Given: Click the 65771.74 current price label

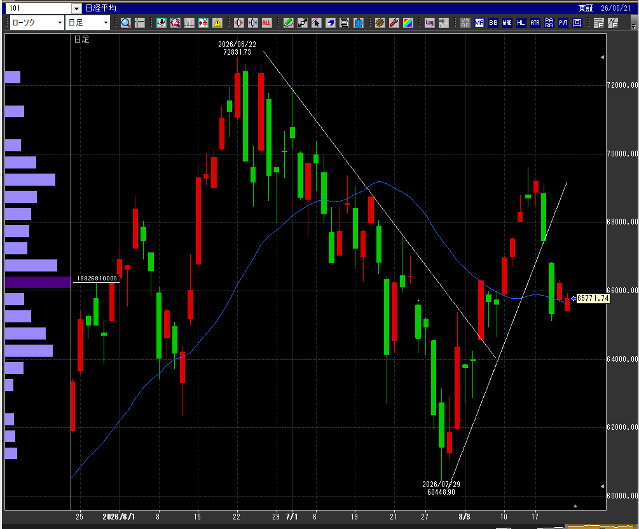Looking at the screenshot, I should tap(593, 298).
